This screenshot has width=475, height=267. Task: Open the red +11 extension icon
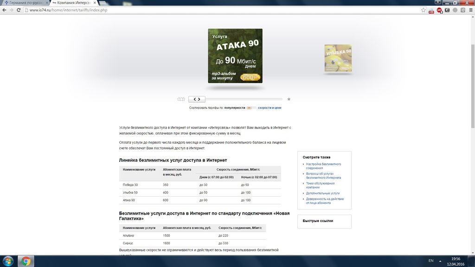tap(431, 10)
